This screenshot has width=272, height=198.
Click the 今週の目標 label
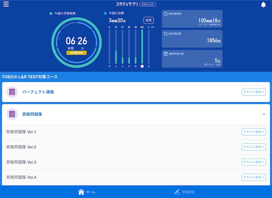point(116,13)
